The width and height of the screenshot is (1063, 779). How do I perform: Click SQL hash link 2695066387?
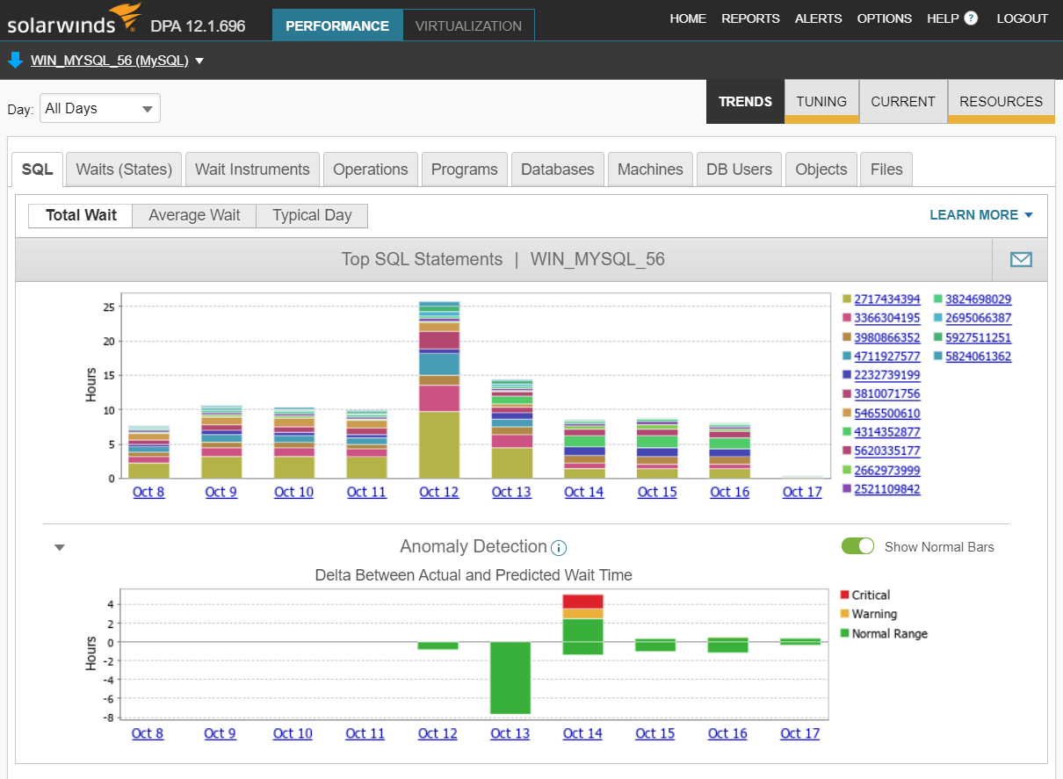click(979, 318)
